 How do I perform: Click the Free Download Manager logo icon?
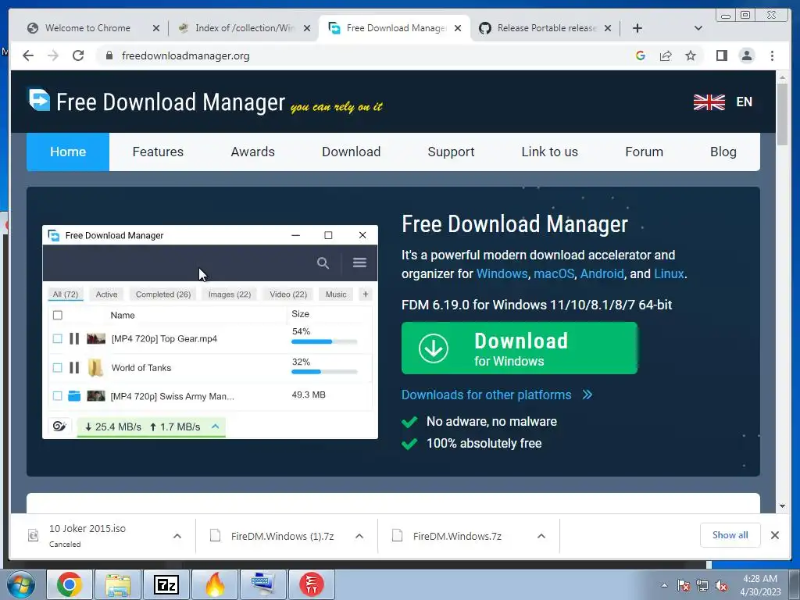click(x=39, y=100)
